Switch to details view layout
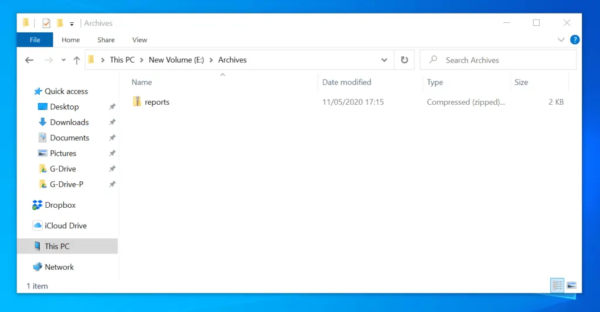The width and height of the screenshot is (600, 312). 557,286
